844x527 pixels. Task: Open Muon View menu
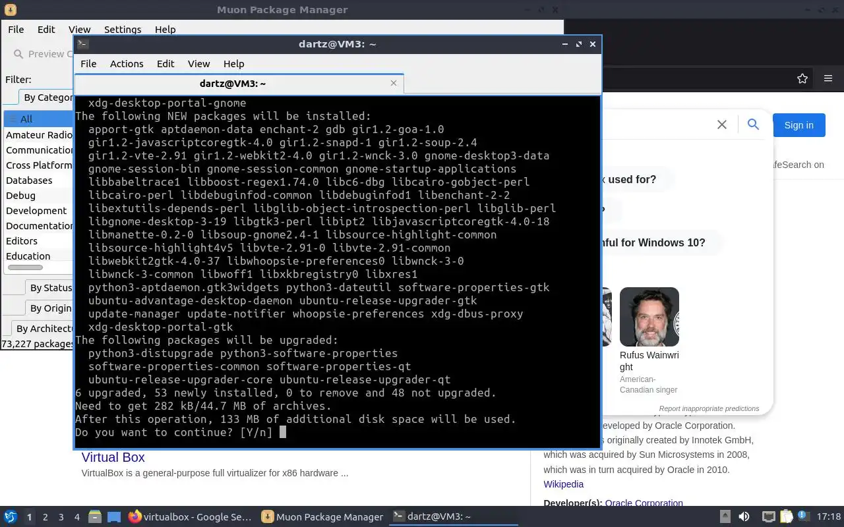pyautogui.click(x=80, y=30)
